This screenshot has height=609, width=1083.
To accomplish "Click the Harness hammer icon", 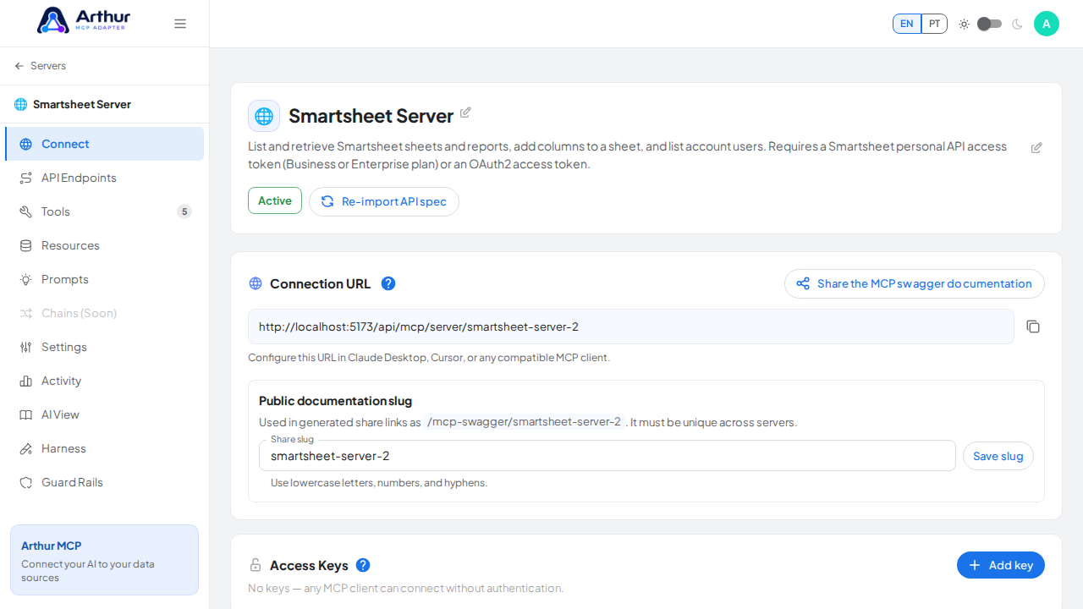I will (25, 448).
